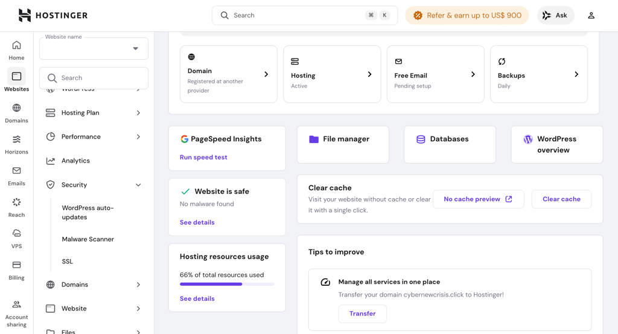Open WordPress auto-updates
Viewport: 618px width, 334px height.
[88, 212]
